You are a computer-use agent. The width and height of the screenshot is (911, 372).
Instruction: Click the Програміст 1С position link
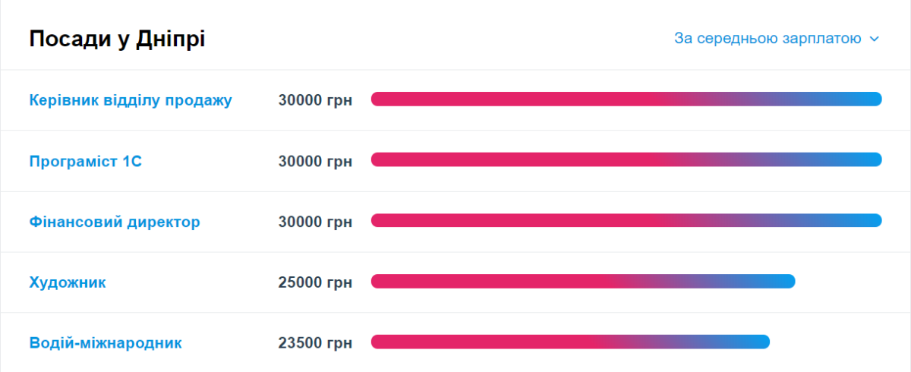[x=86, y=161]
